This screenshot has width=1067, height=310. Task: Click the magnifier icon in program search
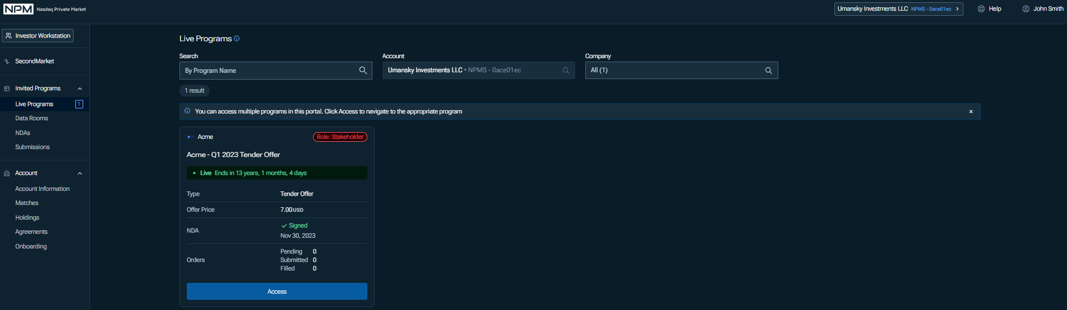coord(363,71)
